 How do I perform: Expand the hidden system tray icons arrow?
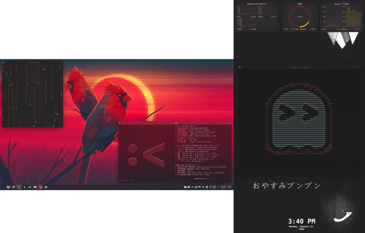click(x=217, y=187)
